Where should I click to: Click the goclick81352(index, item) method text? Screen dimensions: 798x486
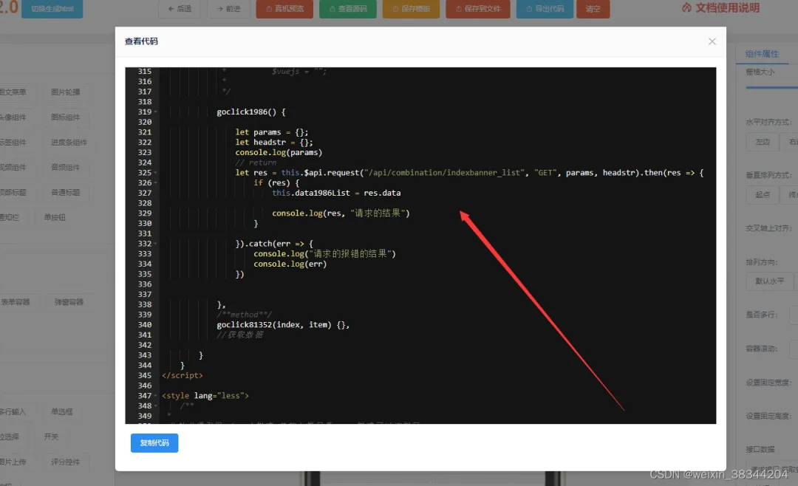(283, 325)
